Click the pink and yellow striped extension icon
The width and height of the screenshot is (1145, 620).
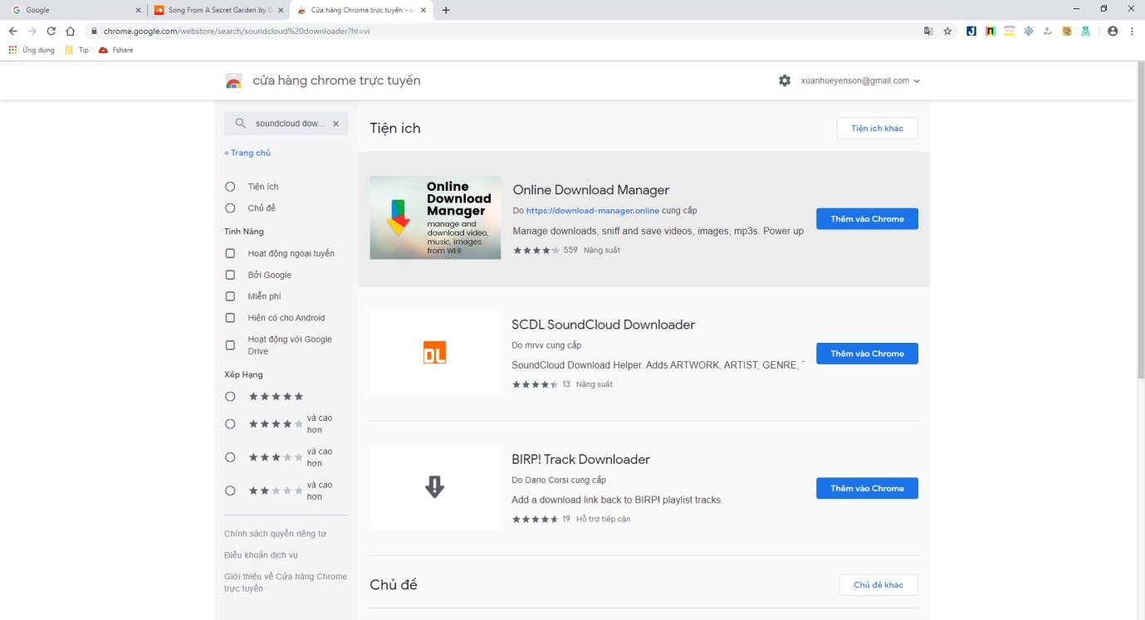(1010, 31)
